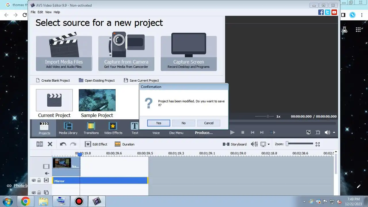Select the Mirror effect clip
Image resolution: width=368 pixels, height=207 pixels.
pos(100,181)
